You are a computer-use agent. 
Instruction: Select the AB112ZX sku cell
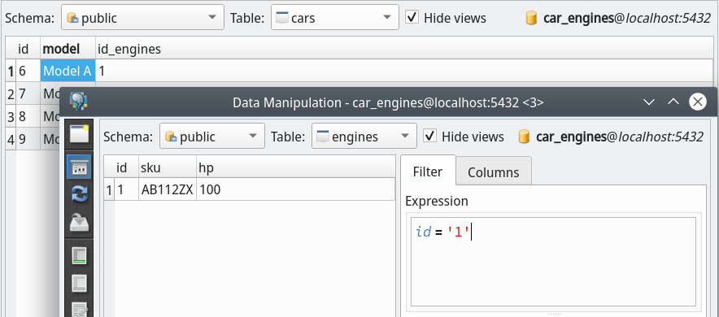[x=168, y=189]
